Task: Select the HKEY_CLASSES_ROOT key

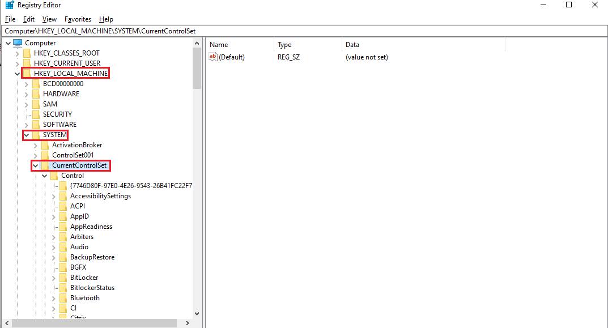Action: (x=67, y=53)
